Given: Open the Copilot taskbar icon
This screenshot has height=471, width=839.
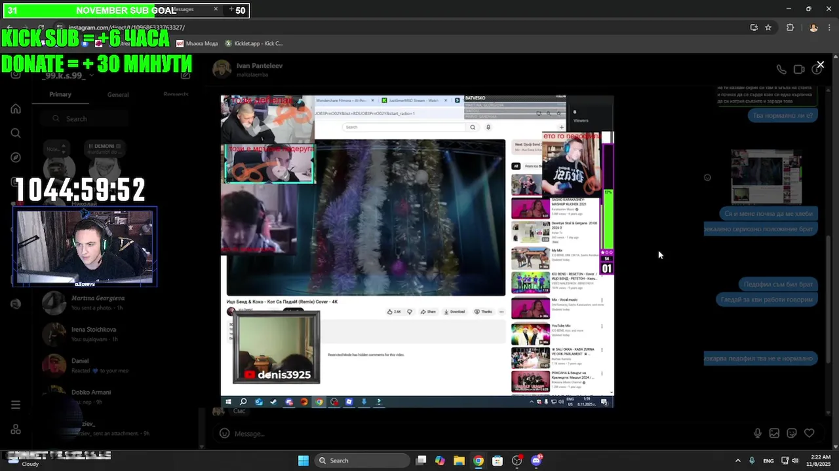Looking at the screenshot, I should pos(440,461).
